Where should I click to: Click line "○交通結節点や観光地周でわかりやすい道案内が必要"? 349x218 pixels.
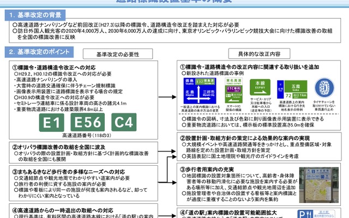coord(72,178)
